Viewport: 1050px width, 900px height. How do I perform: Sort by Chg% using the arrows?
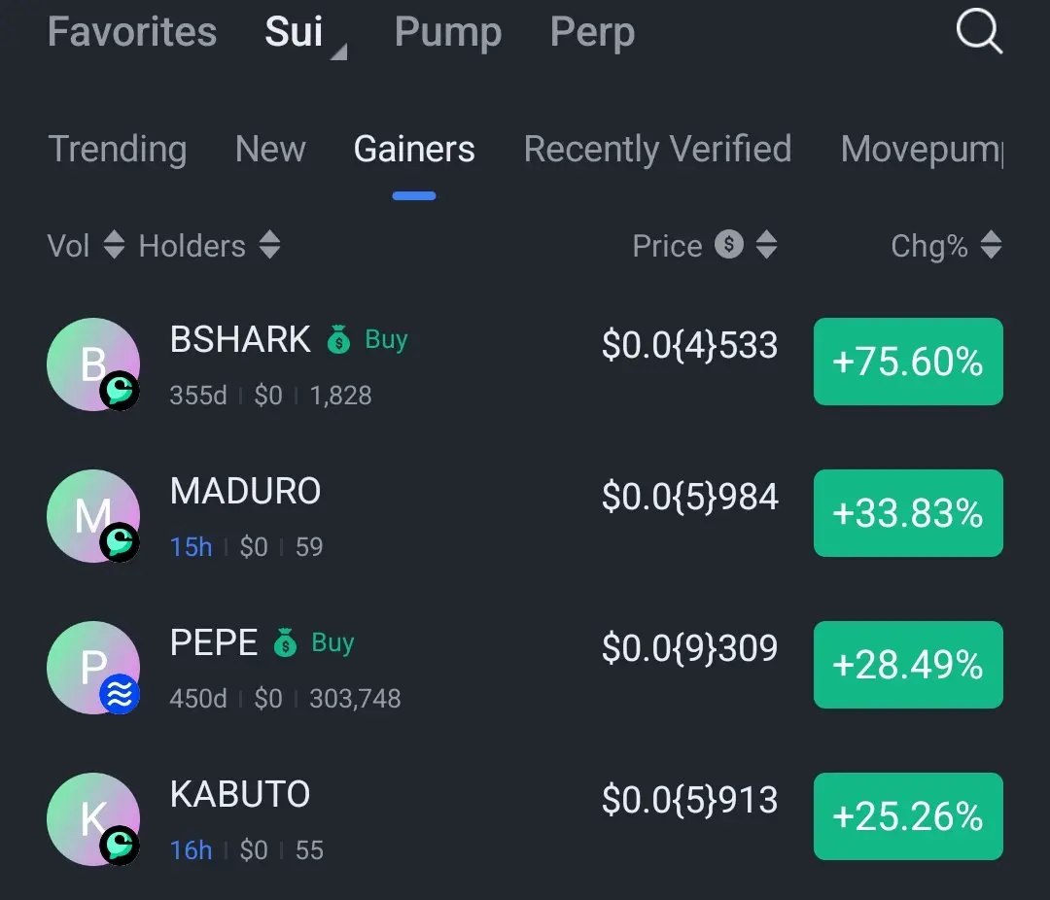tap(991, 244)
